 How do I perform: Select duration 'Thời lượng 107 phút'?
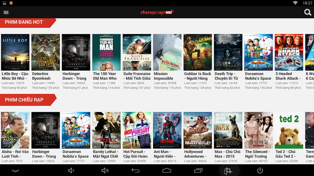(137, 88)
